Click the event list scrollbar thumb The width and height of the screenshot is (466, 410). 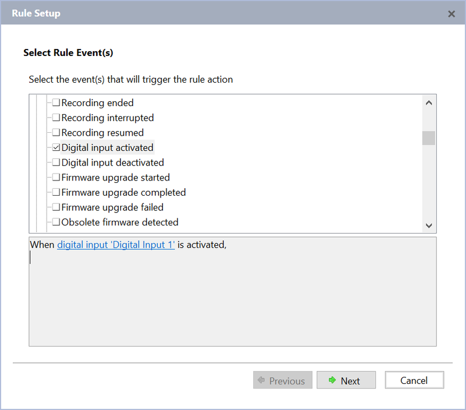pos(429,138)
